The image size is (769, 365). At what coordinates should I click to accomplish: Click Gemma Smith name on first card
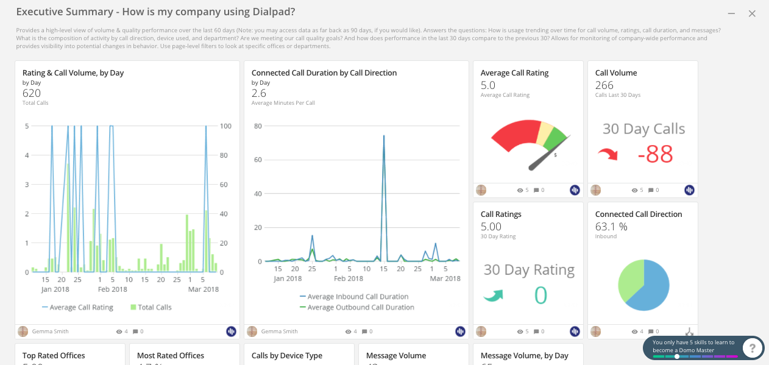point(51,331)
